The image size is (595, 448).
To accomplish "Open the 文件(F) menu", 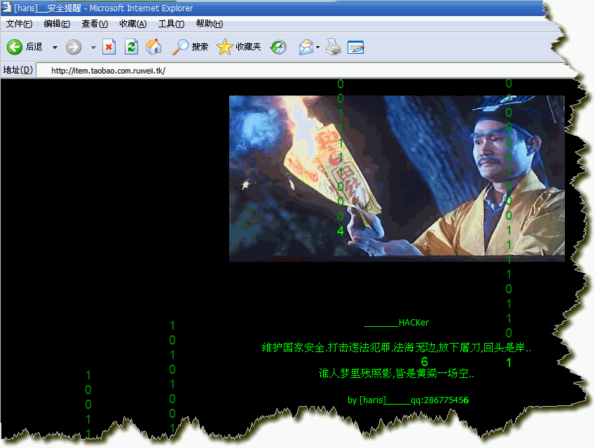I will click(19, 24).
